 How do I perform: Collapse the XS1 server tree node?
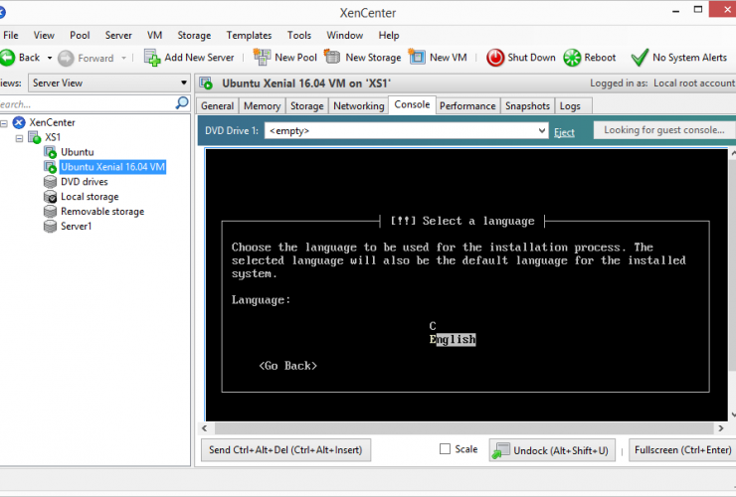click(21, 137)
